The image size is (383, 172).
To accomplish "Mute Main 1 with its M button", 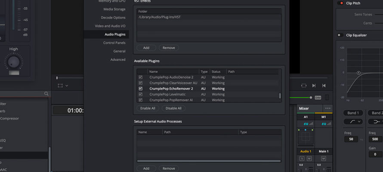I will click(324, 159).
